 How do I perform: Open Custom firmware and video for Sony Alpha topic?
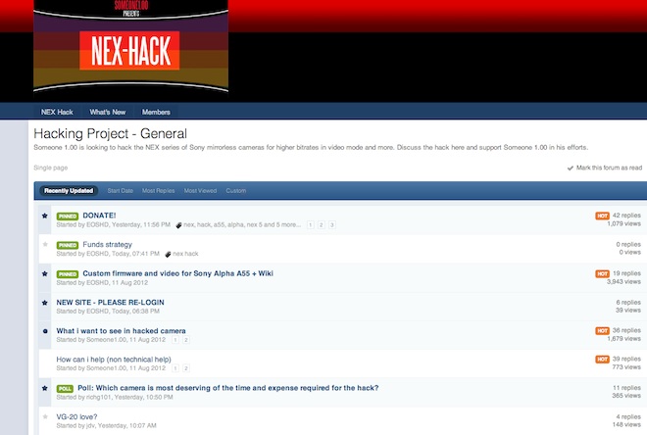coord(177,273)
